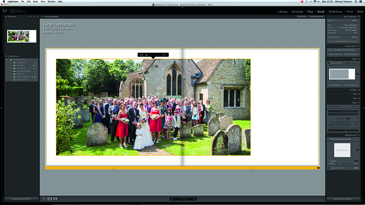
Task: Collapse Auto Layout panel
Action: coord(359,46)
